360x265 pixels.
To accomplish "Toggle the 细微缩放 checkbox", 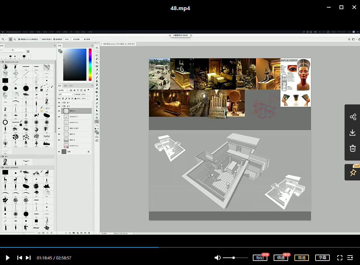I will coord(55,39).
